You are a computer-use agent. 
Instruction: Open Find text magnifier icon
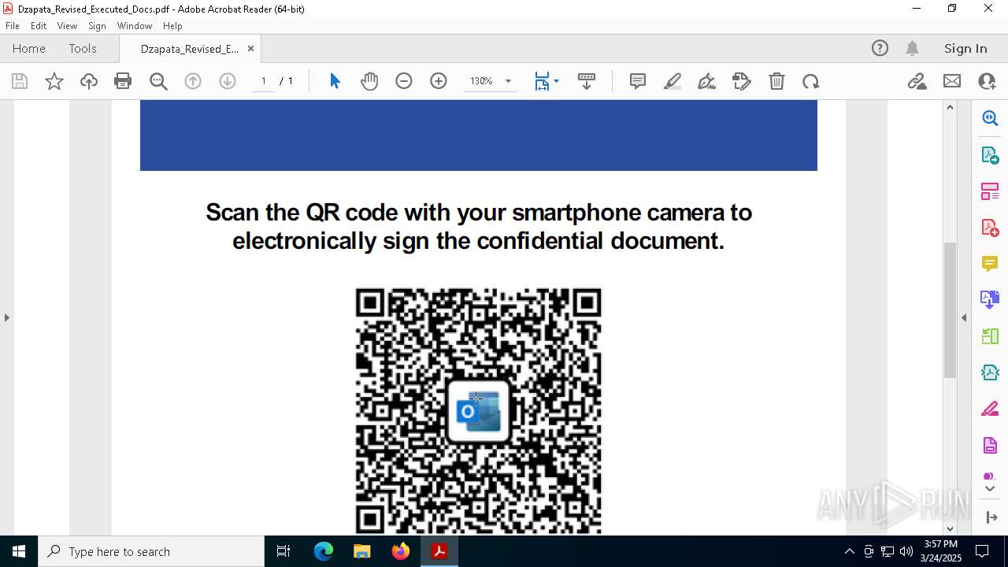(158, 81)
